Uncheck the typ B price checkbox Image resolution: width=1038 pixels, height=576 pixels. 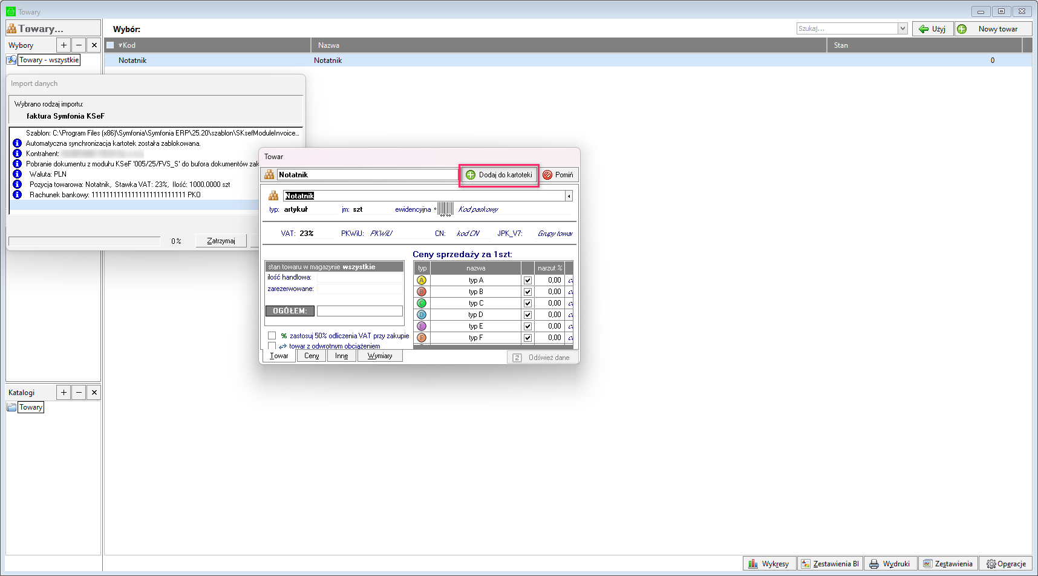527,292
